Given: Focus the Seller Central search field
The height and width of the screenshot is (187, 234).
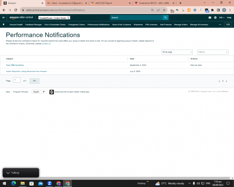Looking at the screenshot, I should tap(136, 18).
